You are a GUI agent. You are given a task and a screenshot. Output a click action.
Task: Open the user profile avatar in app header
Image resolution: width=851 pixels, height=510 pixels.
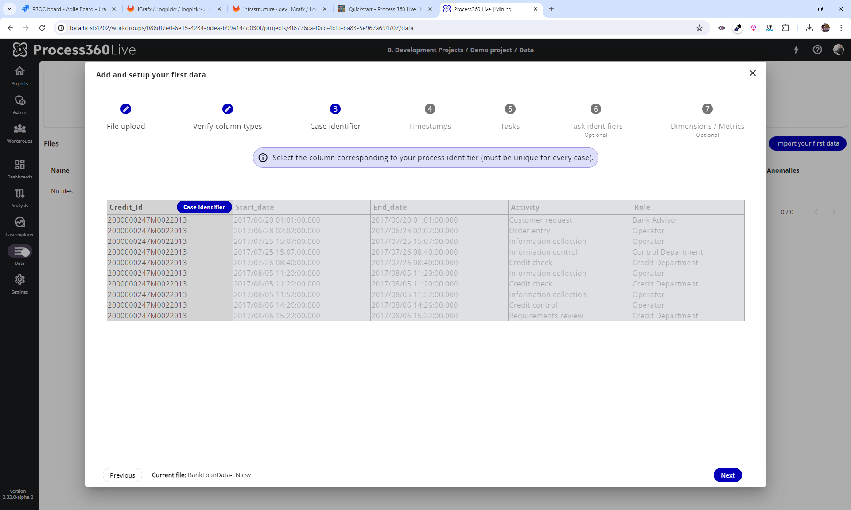(838, 50)
